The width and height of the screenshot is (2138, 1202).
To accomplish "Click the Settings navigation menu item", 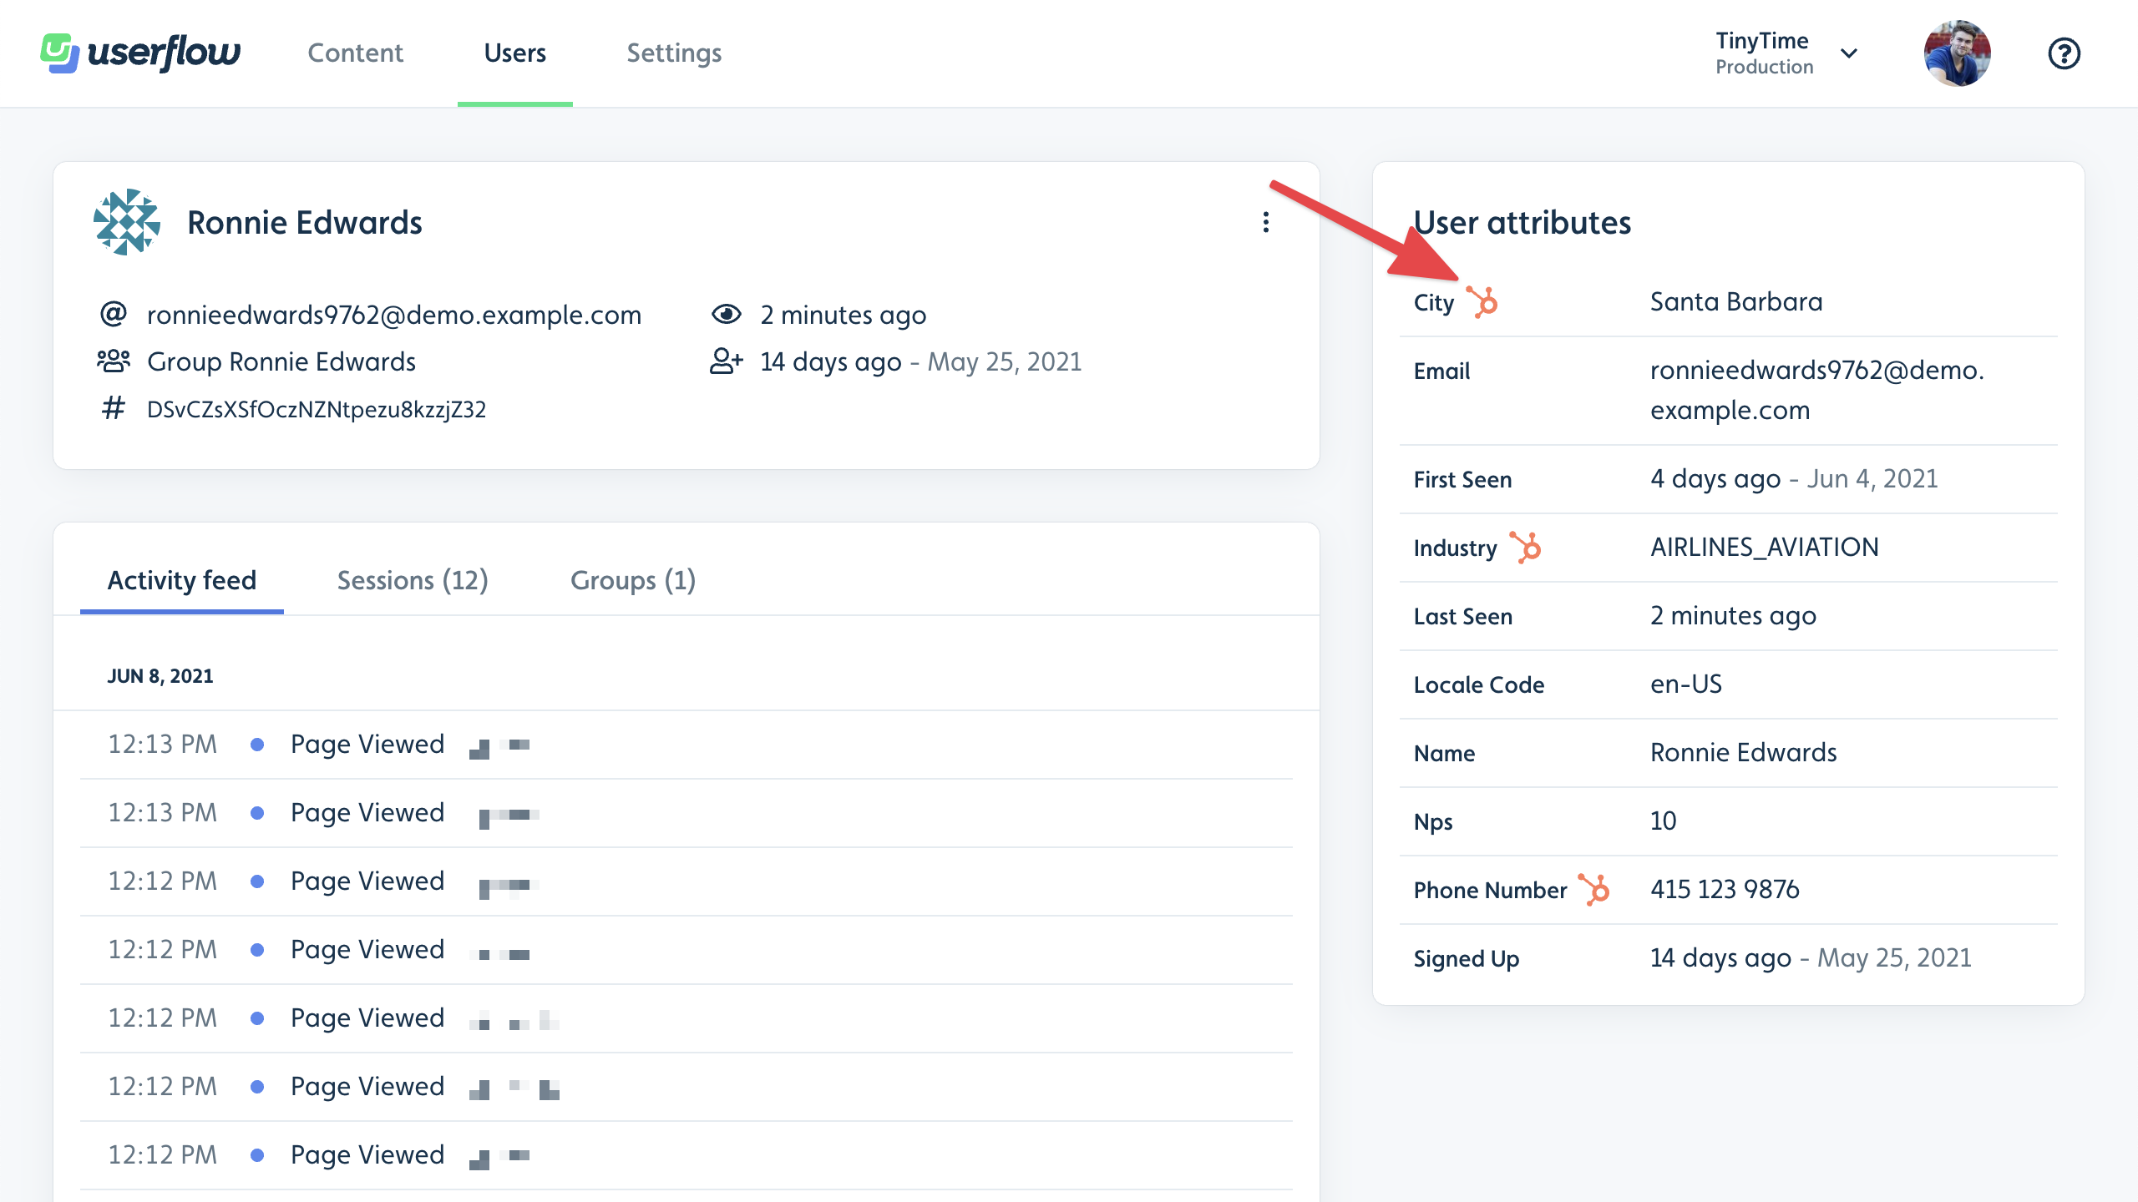I will [x=674, y=52].
